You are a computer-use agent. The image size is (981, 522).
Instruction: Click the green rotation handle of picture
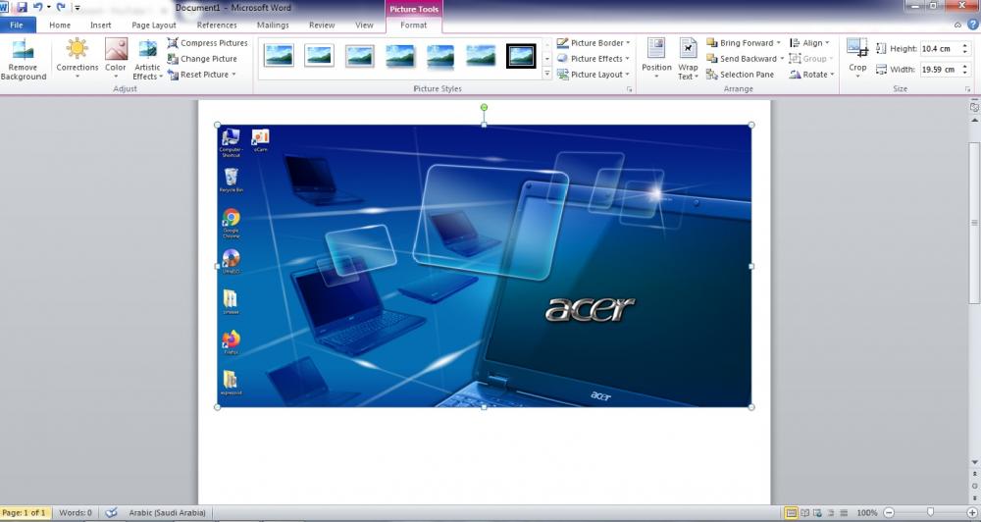[484, 108]
